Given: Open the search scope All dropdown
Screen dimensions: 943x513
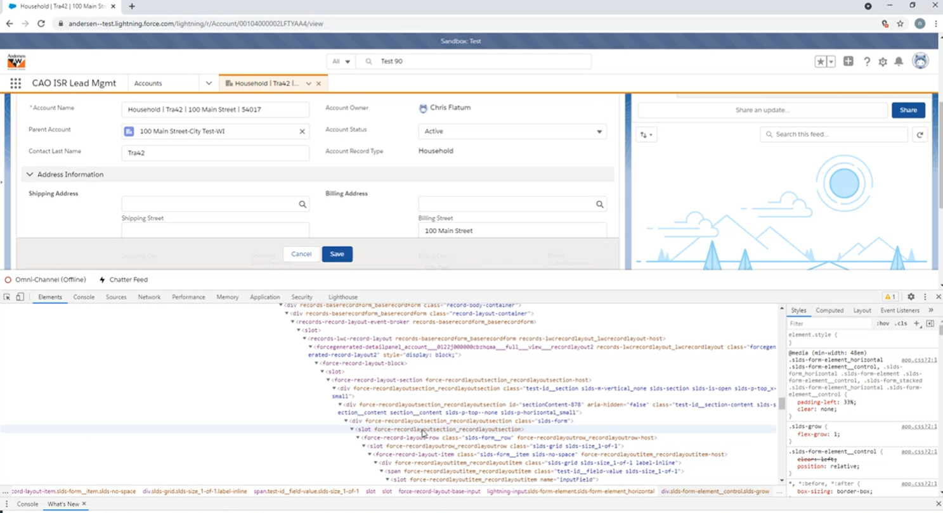Looking at the screenshot, I should (341, 61).
